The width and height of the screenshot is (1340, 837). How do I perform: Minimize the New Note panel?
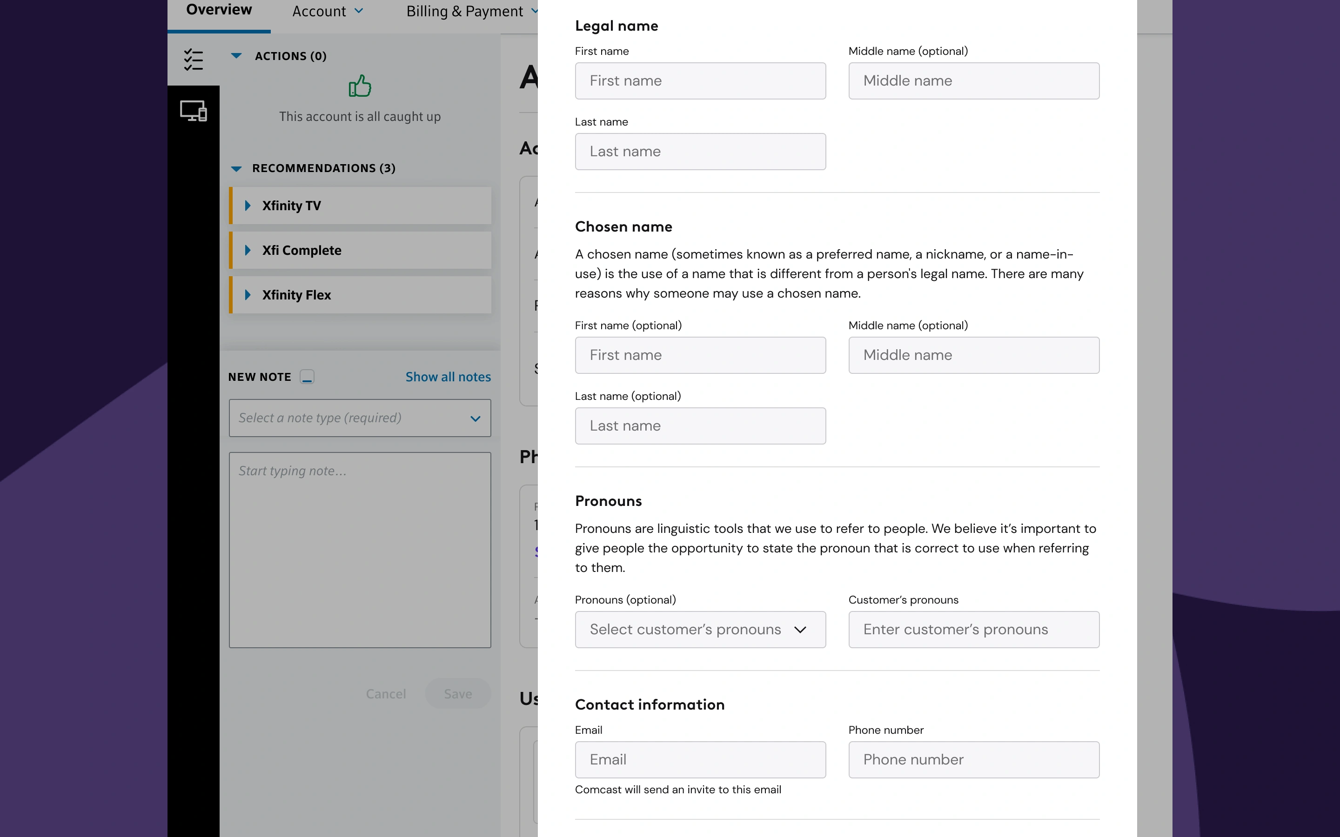coord(307,377)
